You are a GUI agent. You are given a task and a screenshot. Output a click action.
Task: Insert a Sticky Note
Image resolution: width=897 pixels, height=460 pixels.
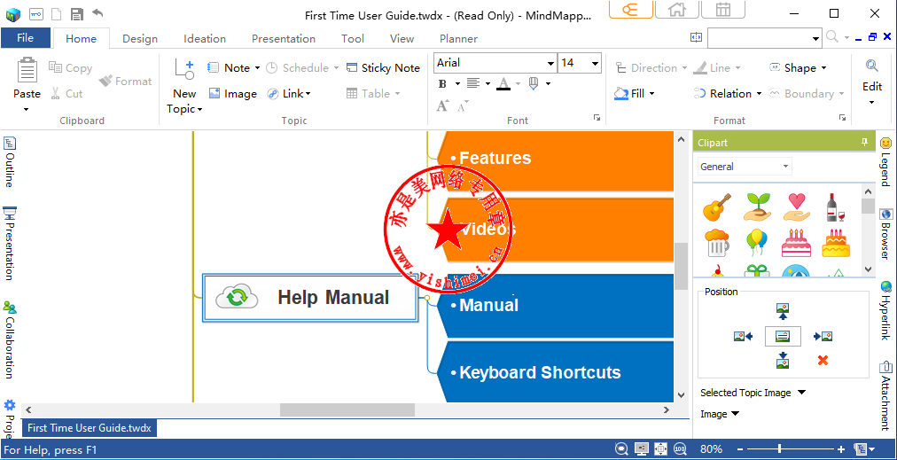click(383, 67)
